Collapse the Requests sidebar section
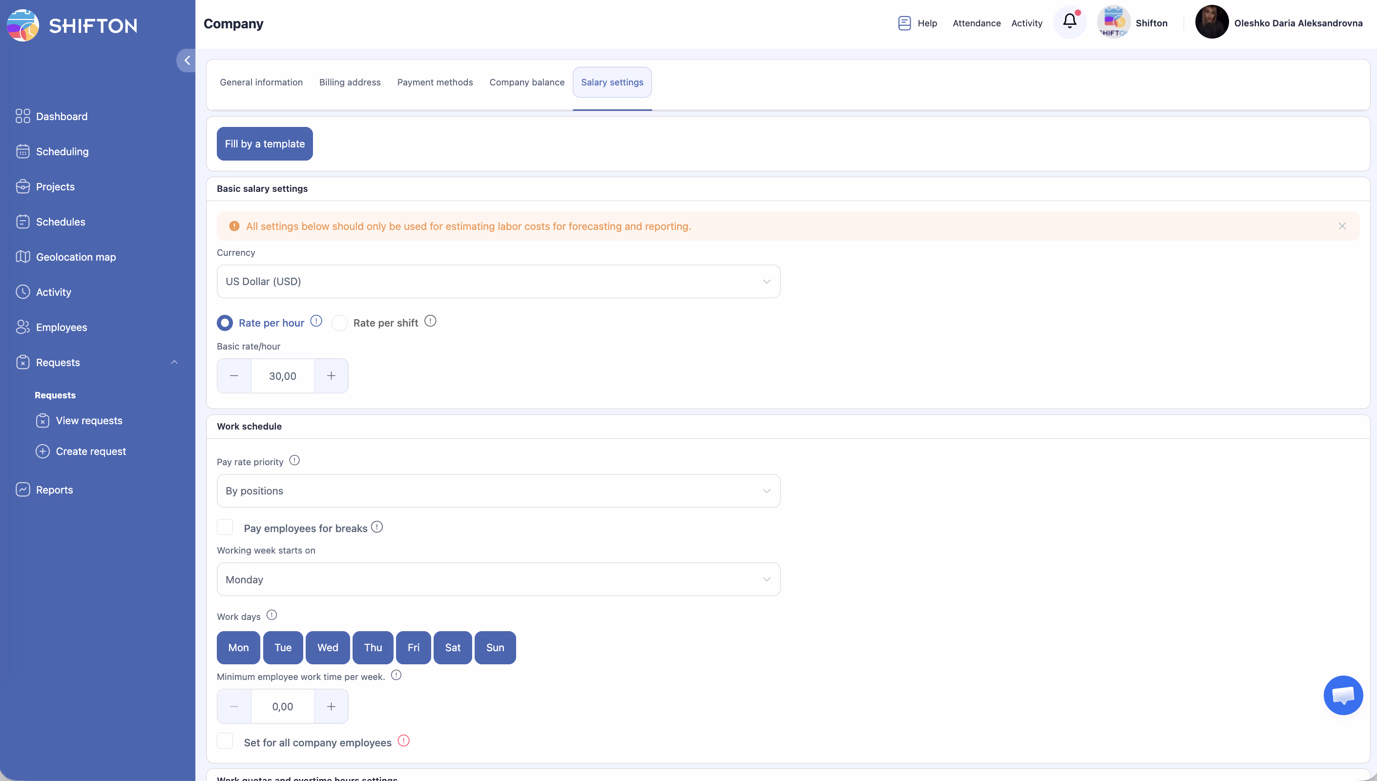This screenshot has height=781, width=1377. (174, 362)
